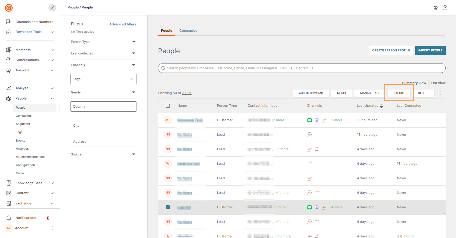The width and height of the screenshot is (456, 238).
Task: Tick the select-all checkbox in header
Action: [x=168, y=106]
